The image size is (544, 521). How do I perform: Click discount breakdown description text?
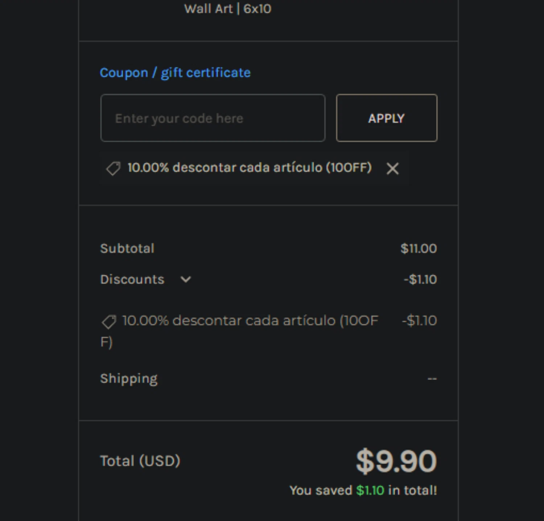pyautogui.click(x=239, y=331)
